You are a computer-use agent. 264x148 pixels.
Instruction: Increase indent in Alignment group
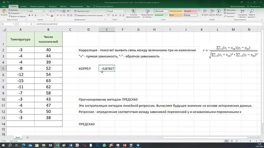click(x=71, y=15)
